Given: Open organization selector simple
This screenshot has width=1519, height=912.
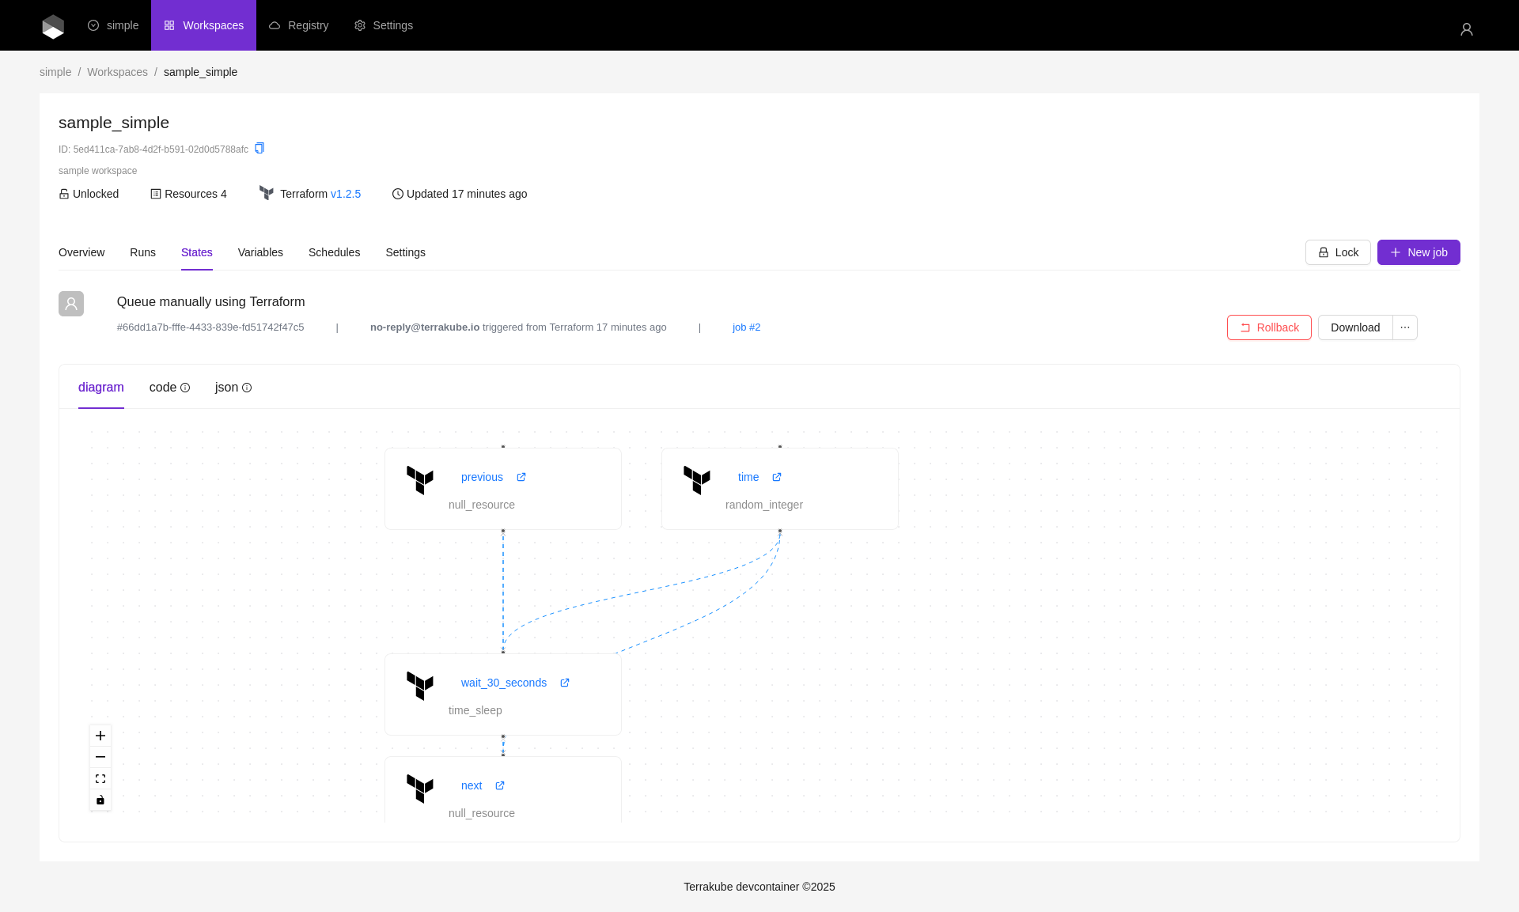Looking at the screenshot, I should pos(113,25).
